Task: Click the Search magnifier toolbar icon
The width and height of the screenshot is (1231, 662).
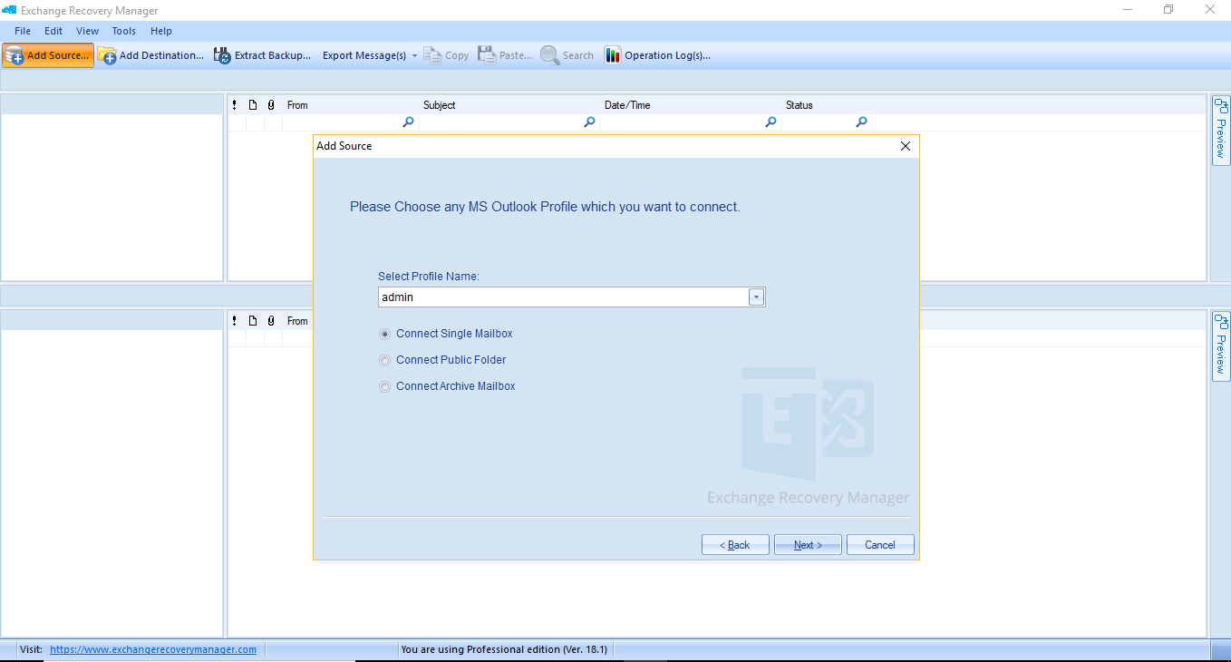Action: (567, 55)
